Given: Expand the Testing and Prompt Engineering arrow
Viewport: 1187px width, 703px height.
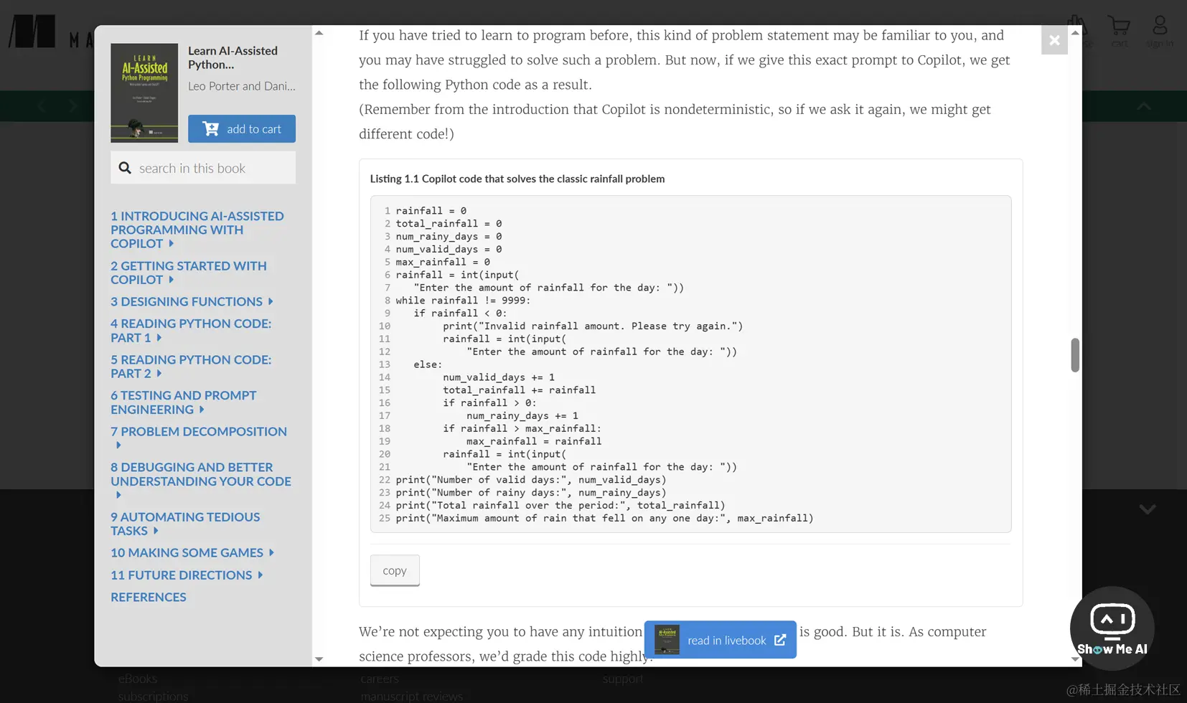Looking at the screenshot, I should 202,410.
